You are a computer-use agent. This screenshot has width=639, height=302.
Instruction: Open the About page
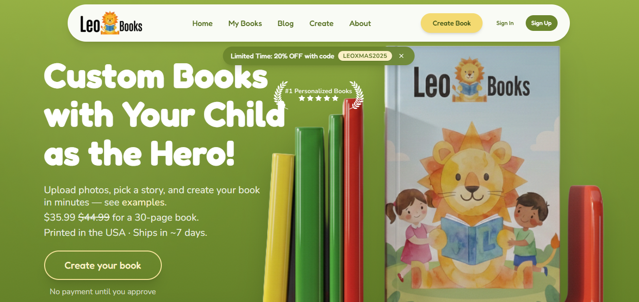click(360, 24)
